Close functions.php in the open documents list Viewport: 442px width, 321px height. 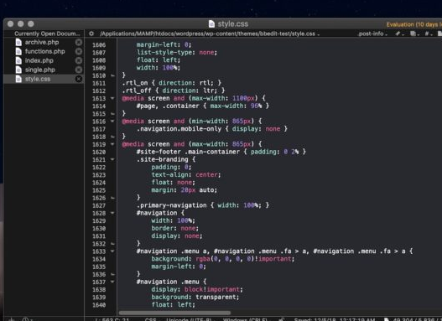[79, 51]
